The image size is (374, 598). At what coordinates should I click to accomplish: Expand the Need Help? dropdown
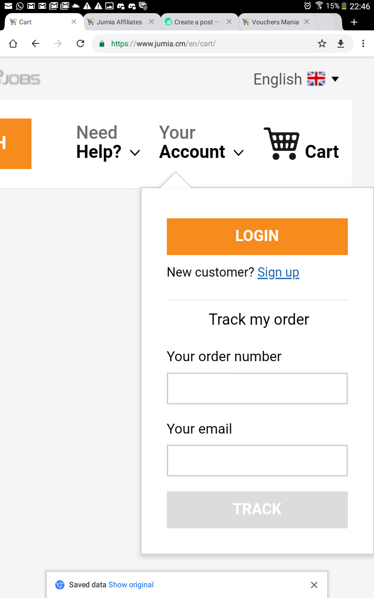(x=108, y=142)
